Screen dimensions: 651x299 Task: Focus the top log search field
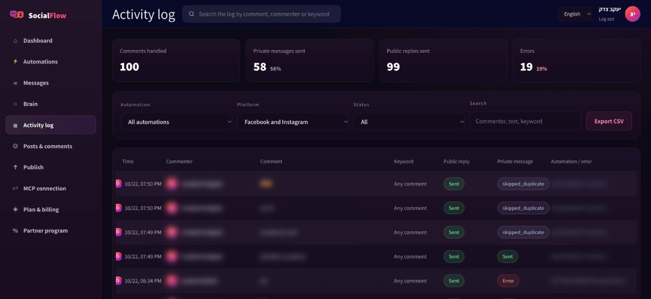coord(262,14)
